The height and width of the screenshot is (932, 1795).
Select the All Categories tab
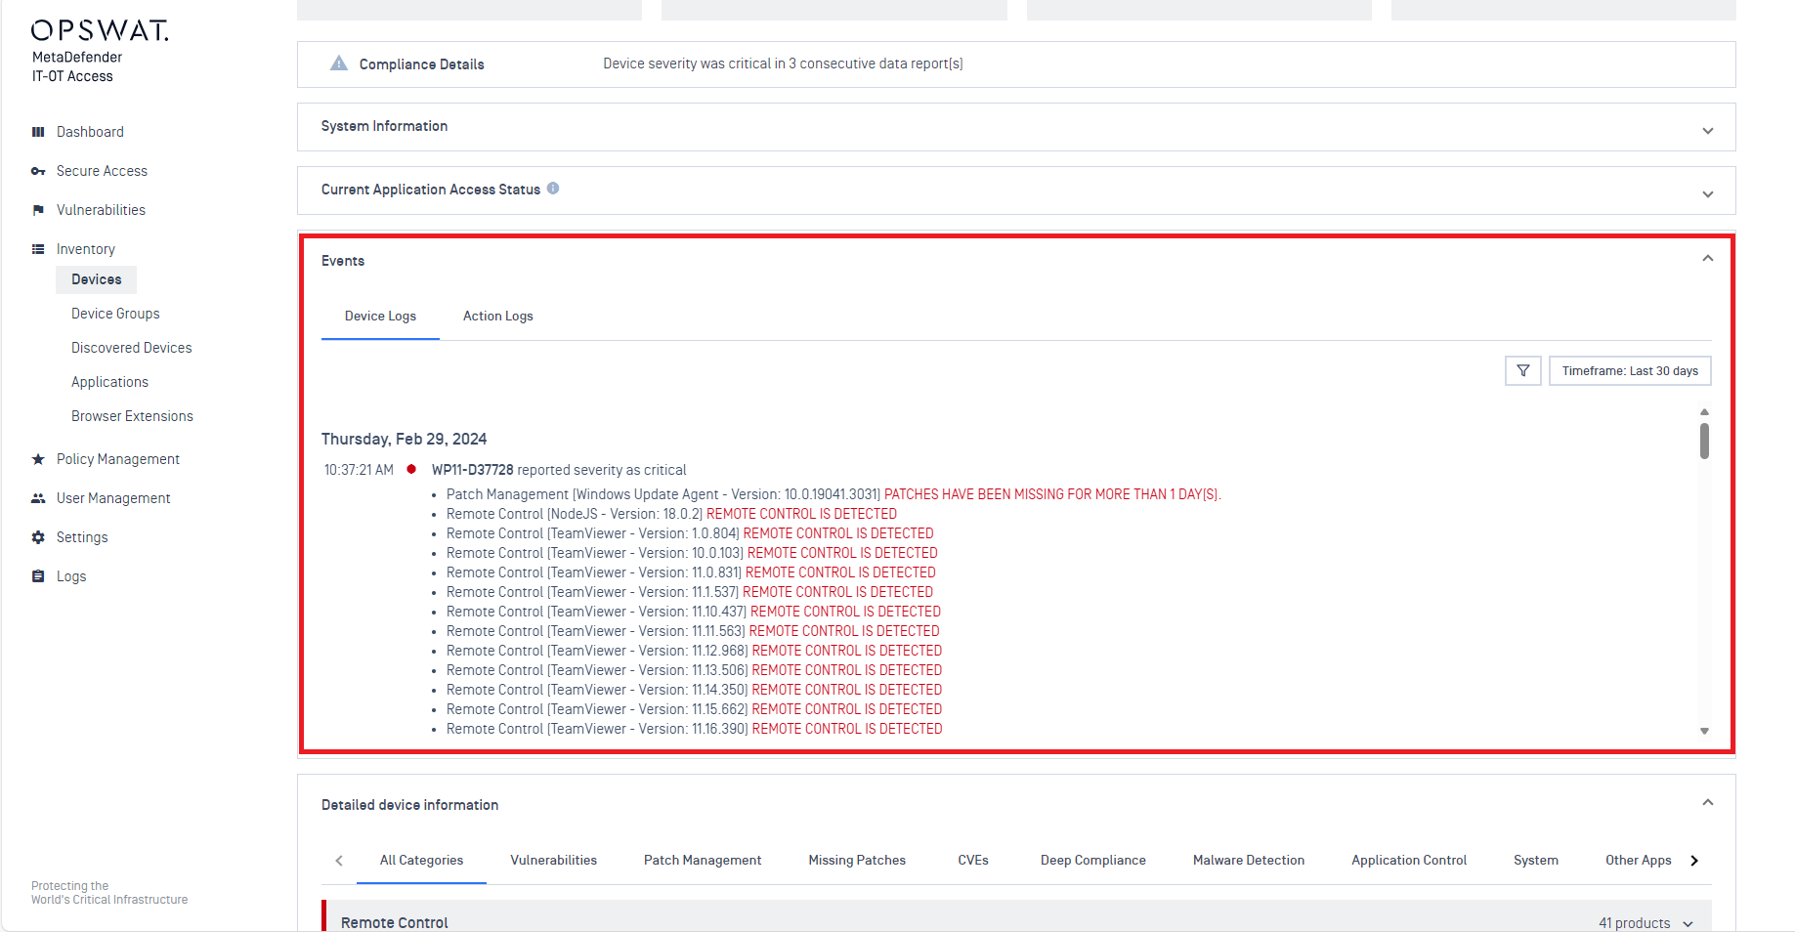click(x=421, y=861)
